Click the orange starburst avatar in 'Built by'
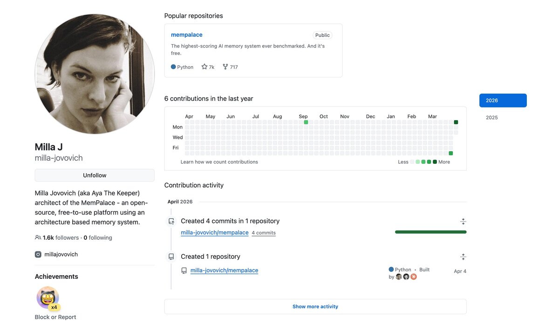 (413, 277)
